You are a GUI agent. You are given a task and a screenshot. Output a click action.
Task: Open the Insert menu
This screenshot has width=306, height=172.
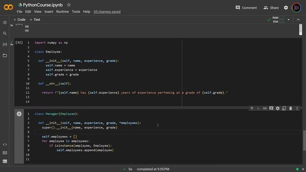click(x=49, y=11)
